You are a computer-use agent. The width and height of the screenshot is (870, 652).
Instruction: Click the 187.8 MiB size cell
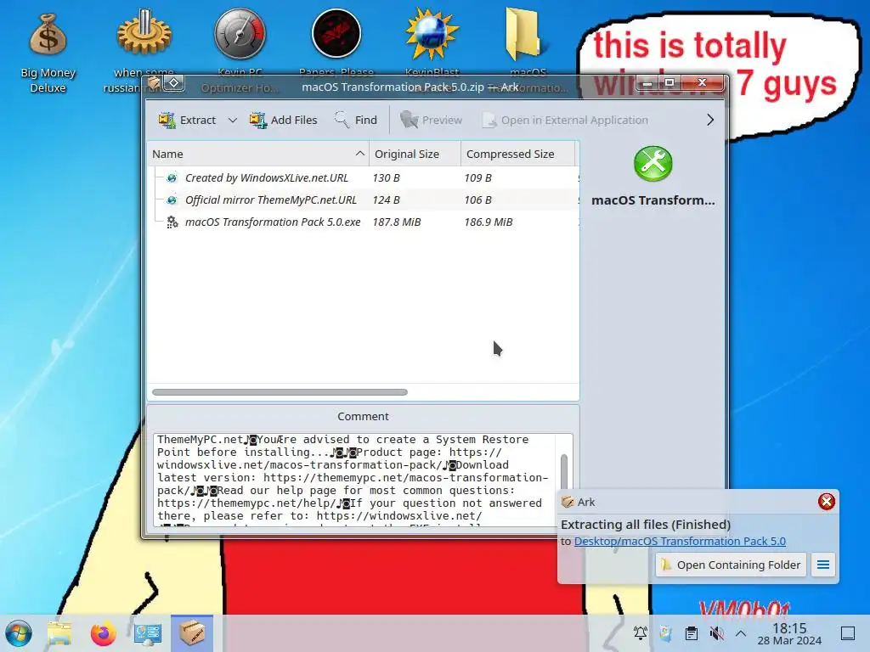[397, 222]
